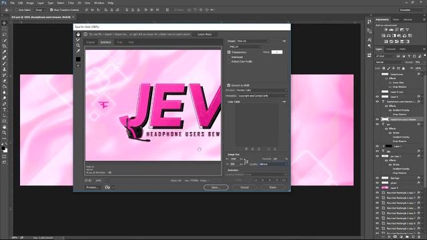Switch to the Paths panel tab
The width and height of the screenshot is (427, 240).
[x=402, y=49]
